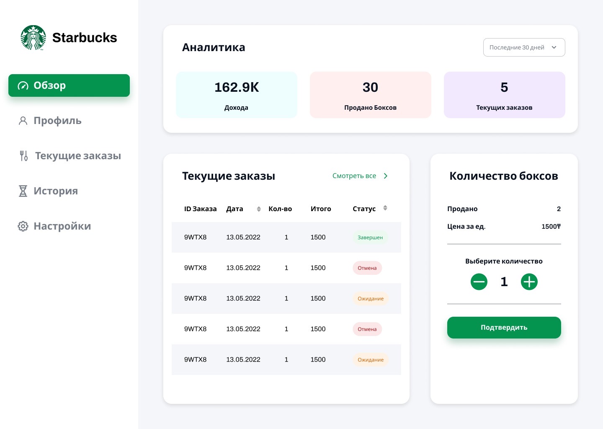Follow the Смотреть все link
The height and width of the screenshot is (429, 603).
point(354,176)
